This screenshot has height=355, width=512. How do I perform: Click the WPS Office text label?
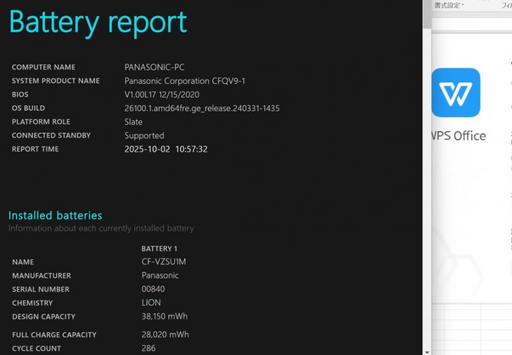pyautogui.click(x=459, y=136)
